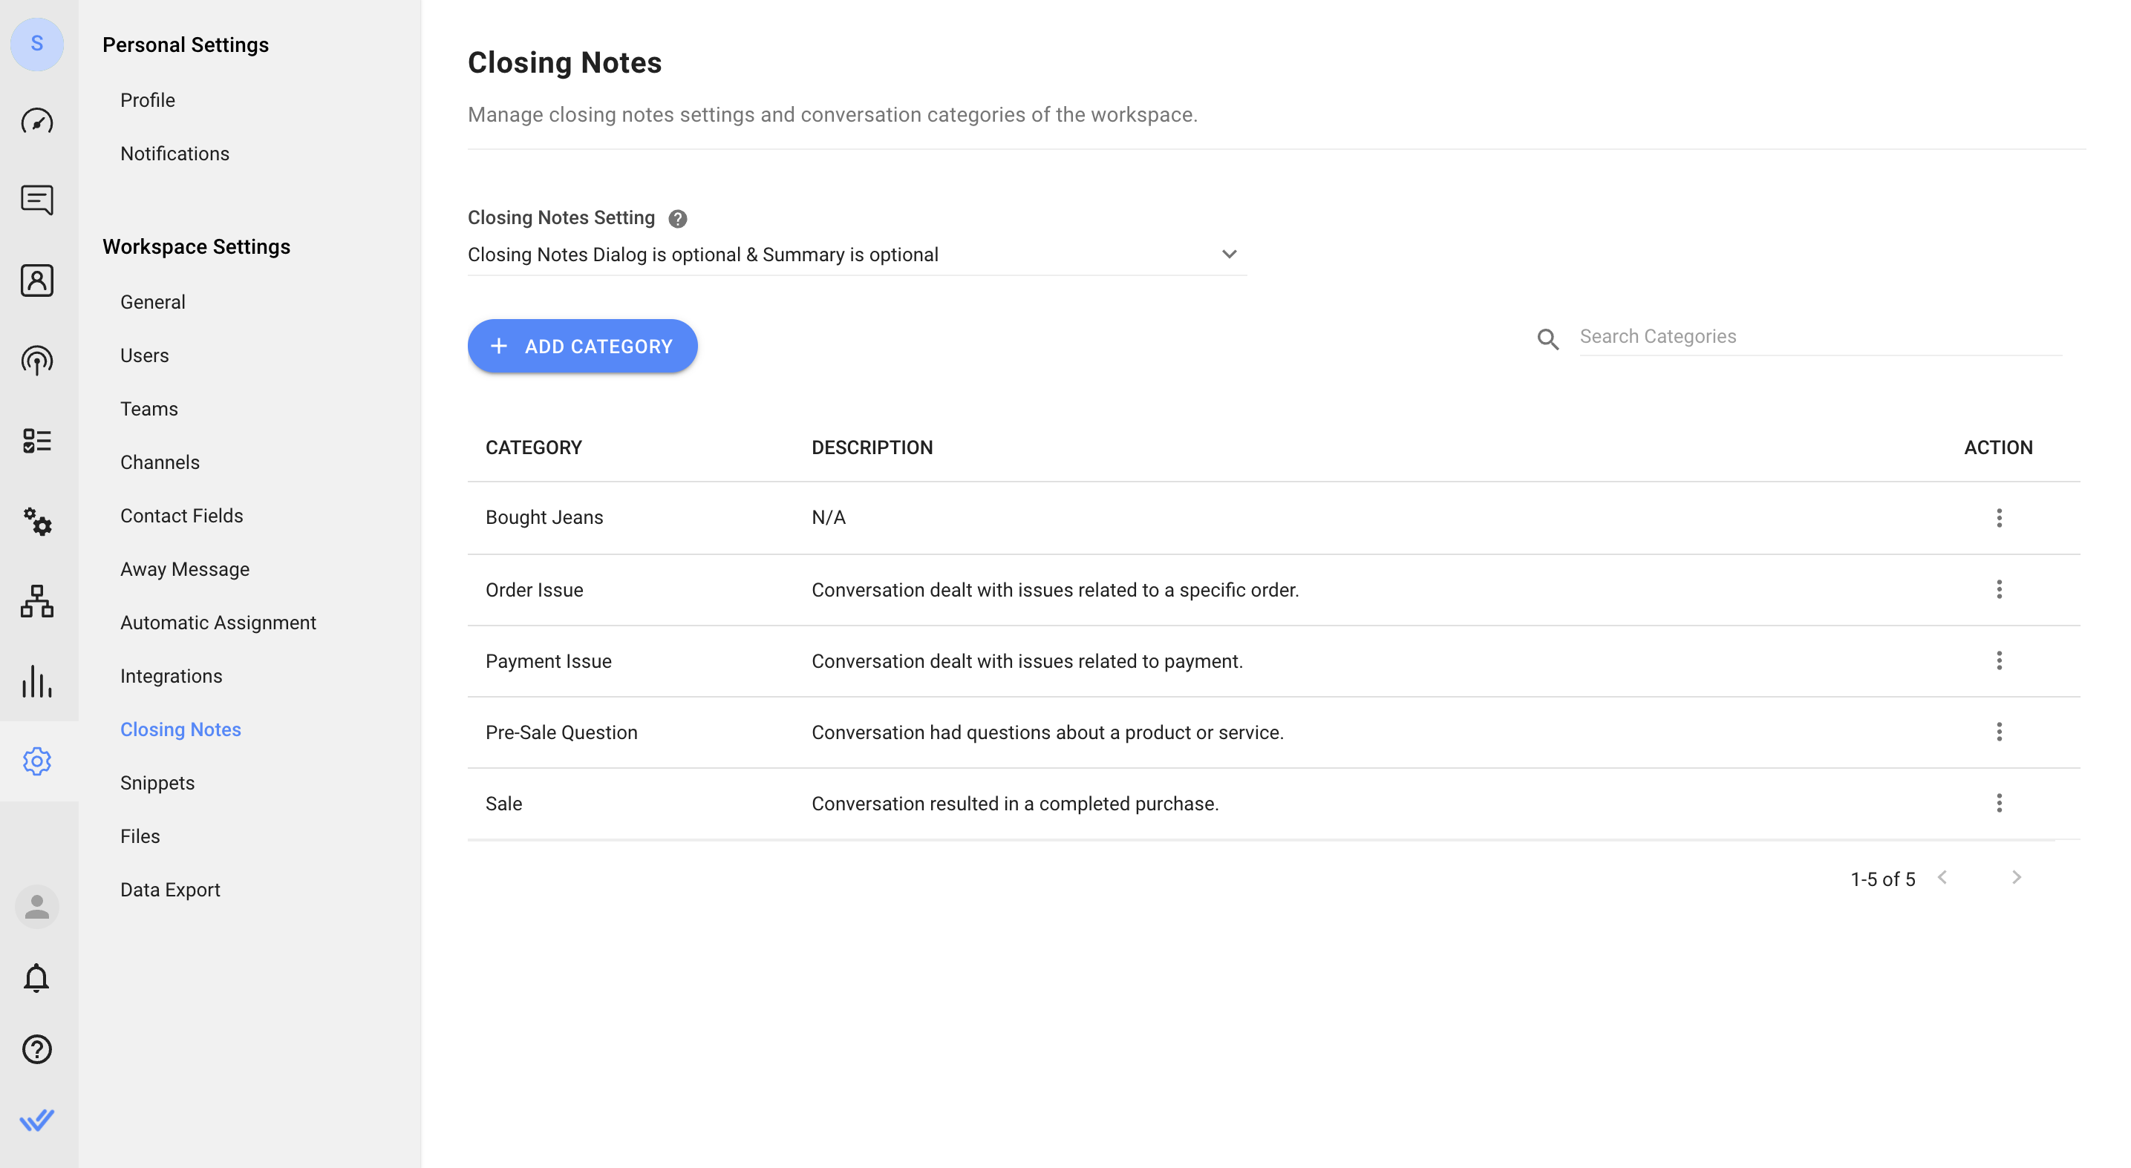Open the help question mark icon

coord(36,1049)
